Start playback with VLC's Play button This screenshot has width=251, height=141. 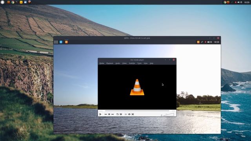pyautogui.click(x=100, y=114)
